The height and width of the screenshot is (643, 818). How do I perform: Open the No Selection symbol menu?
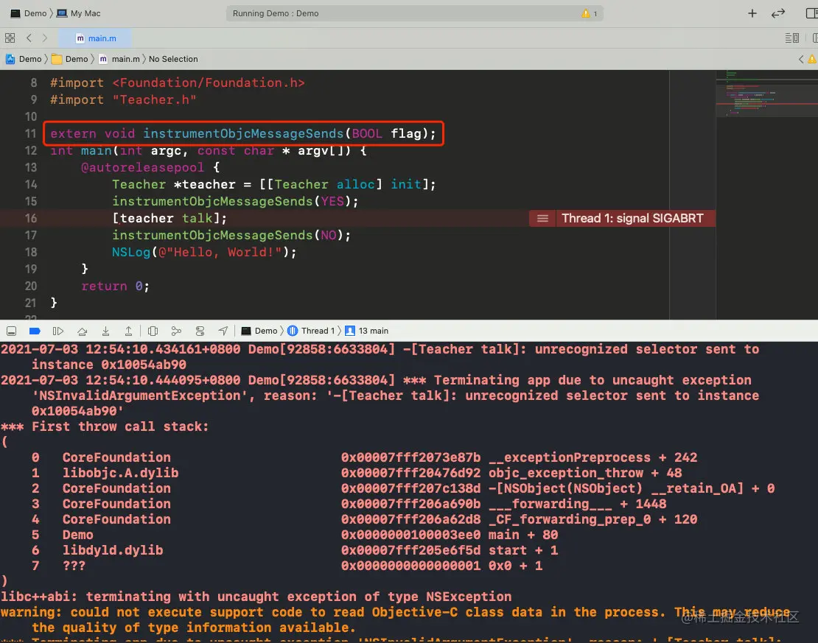tap(173, 59)
